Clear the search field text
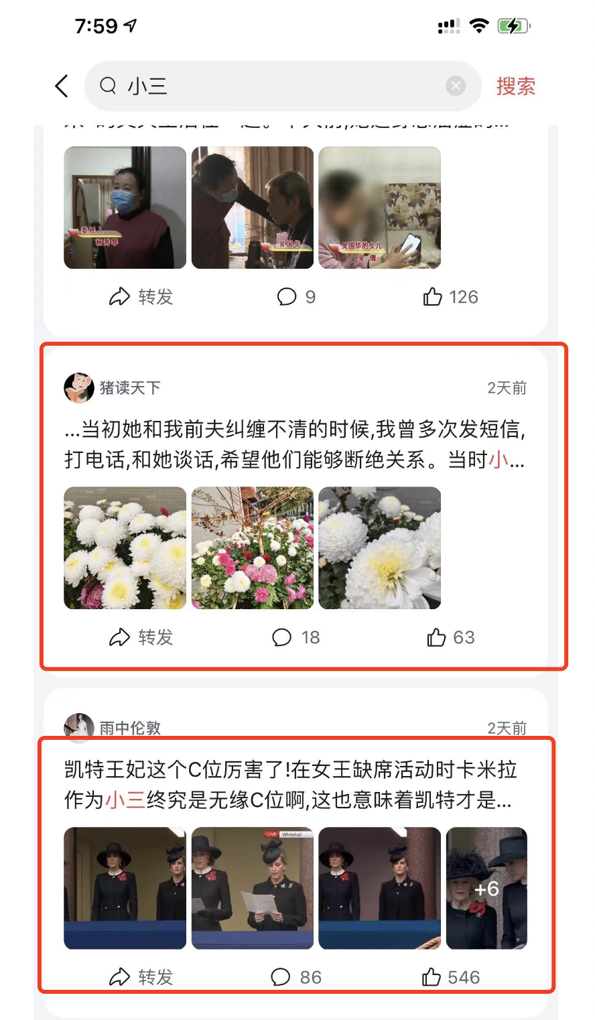Viewport: 595px width, 1020px height. coord(456,86)
